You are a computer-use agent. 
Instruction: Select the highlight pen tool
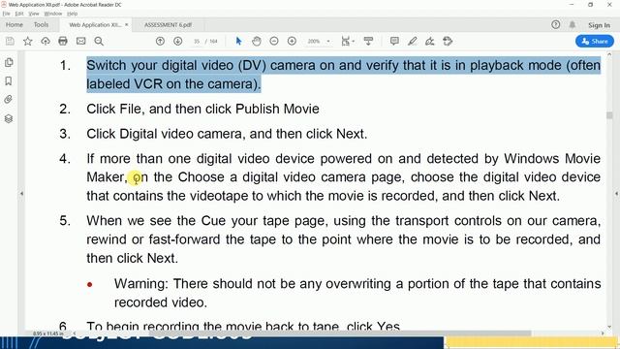[x=413, y=41]
